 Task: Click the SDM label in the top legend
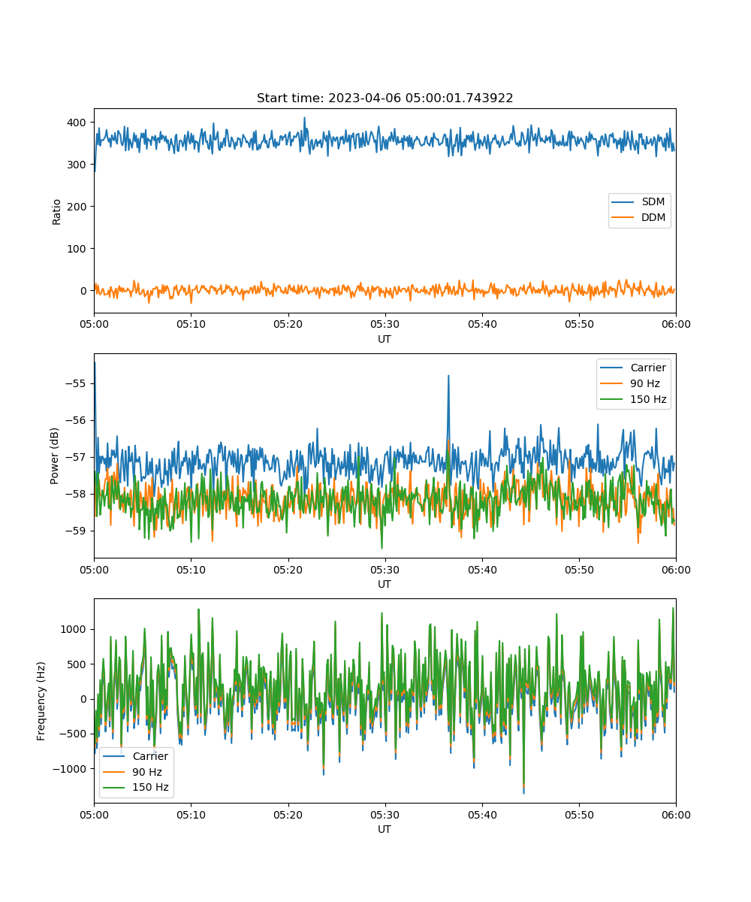pyautogui.click(x=653, y=201)
